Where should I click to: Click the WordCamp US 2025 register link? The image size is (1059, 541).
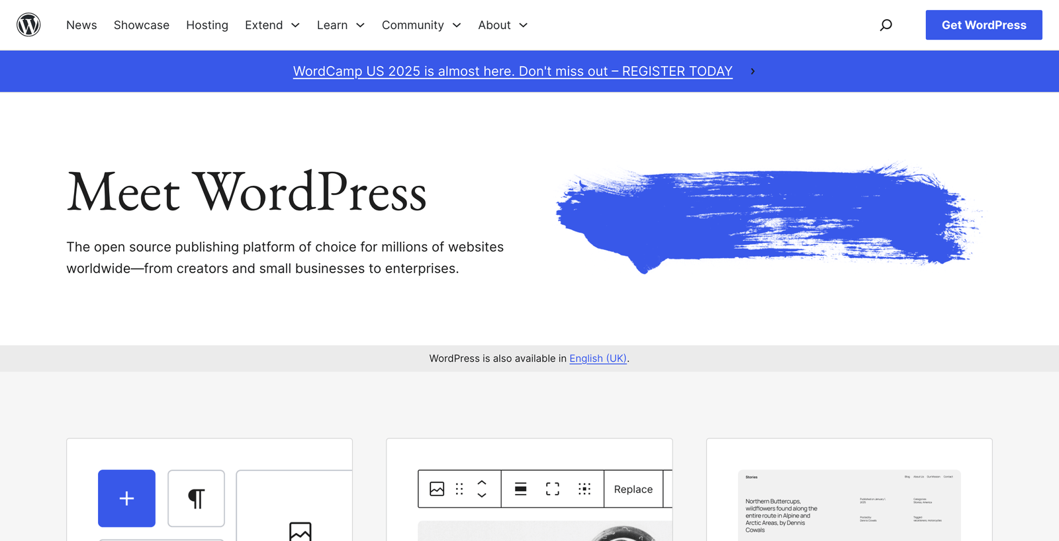(x=513, y=71)
